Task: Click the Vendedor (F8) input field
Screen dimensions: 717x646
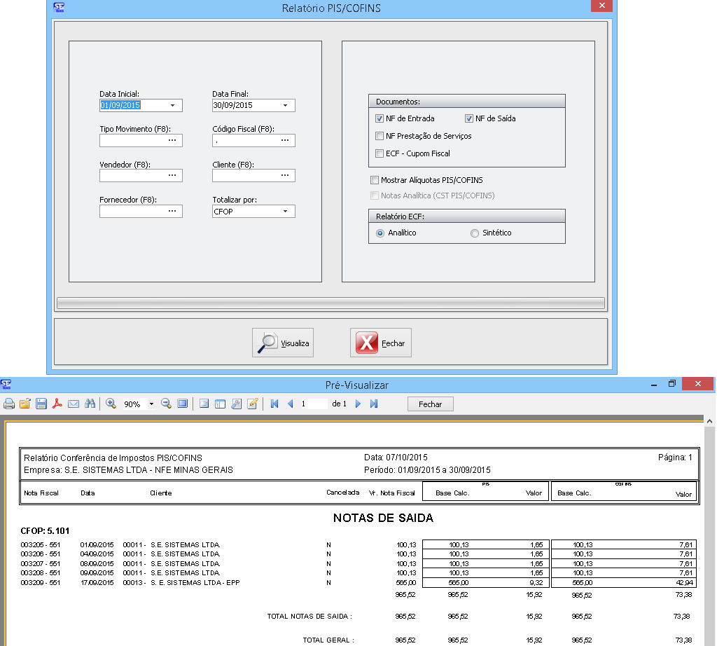Action: [133, 175]
